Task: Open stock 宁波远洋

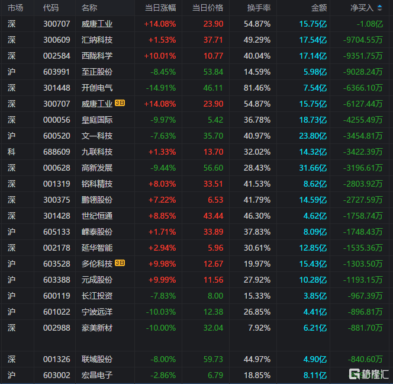Action: click(x=97, y=312)
